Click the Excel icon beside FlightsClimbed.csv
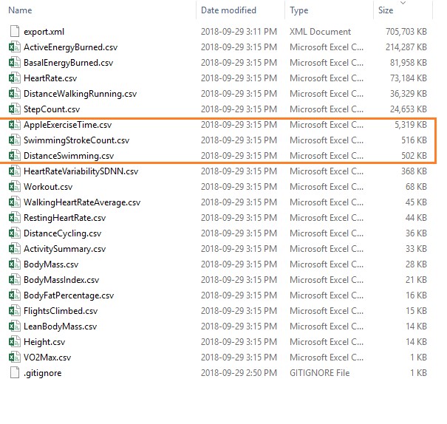447x424 pixels. 15,311
